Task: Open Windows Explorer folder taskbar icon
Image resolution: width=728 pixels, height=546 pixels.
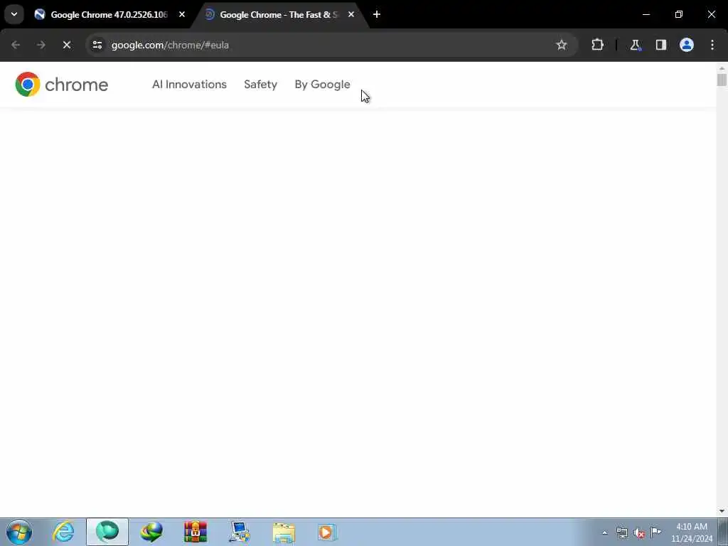Action: pyautogui.click(x=284, y=532)
